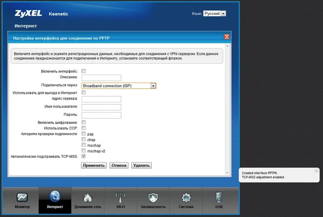Open the USB stick icon
323x217 pixels.
pos(219,198)
